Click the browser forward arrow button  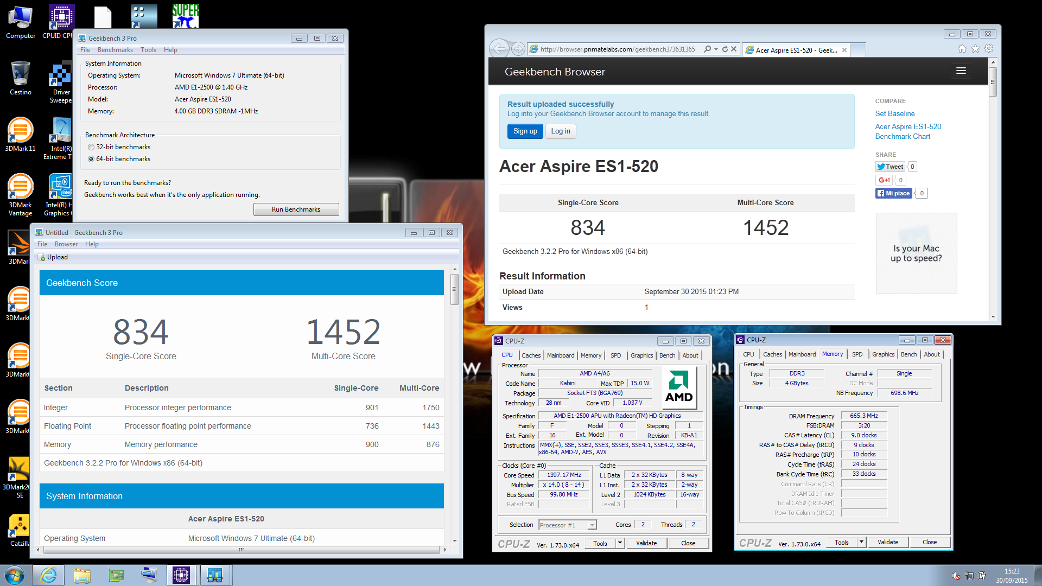(x=518, y=49)
